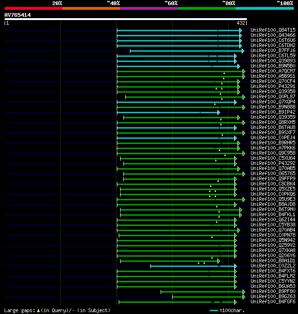Click the UniRef100_Q9FFP9 text

click(x=273, y=179)
